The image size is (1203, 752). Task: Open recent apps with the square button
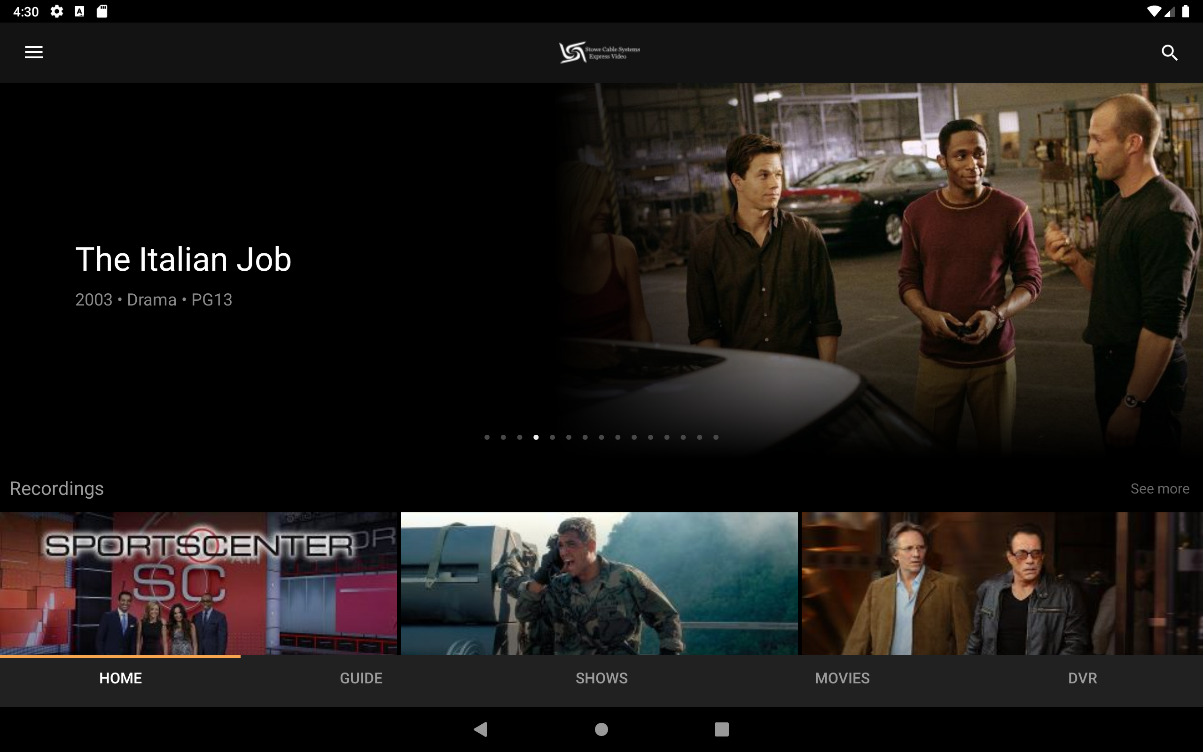(721, 729)
